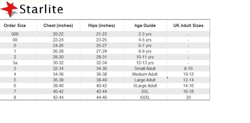Screen dimensions: 250x123
Task: Click the chest 42-44 cell
Action: tap(58, 97)
